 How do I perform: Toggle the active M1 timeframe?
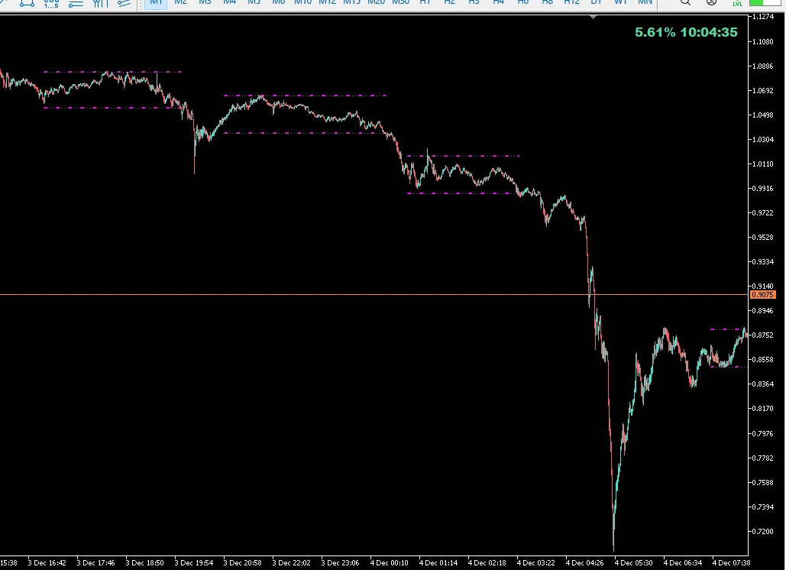(x=156, y=3)
